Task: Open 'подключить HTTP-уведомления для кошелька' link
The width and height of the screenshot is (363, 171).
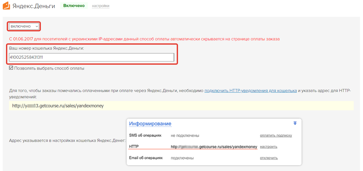Action: (250, 90)
